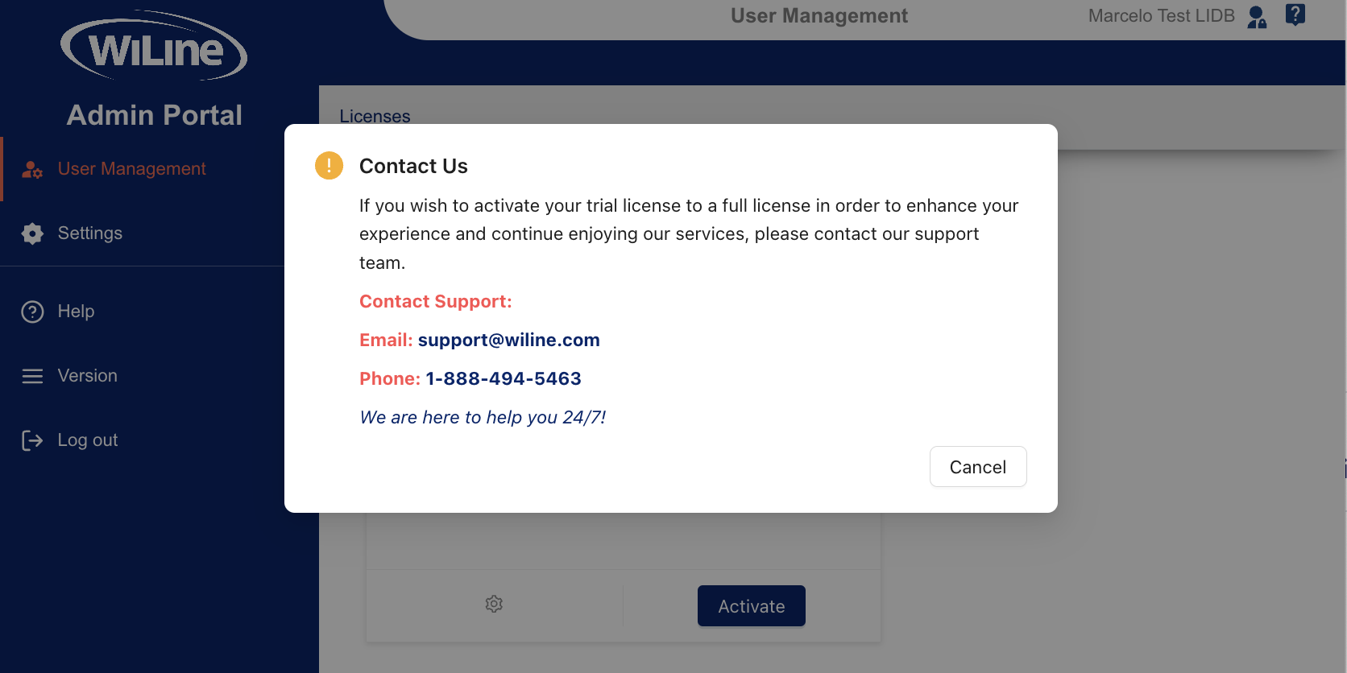This screenshot has height=673, width=1347.
Task: Open the user profile icon in header
Action: click(x=1257, y=17)
